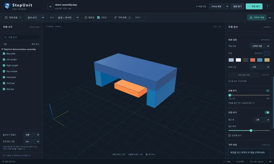Click the 샘플 열기 button
The width and height of the screenshot is (274, 164).
[237, 6]
